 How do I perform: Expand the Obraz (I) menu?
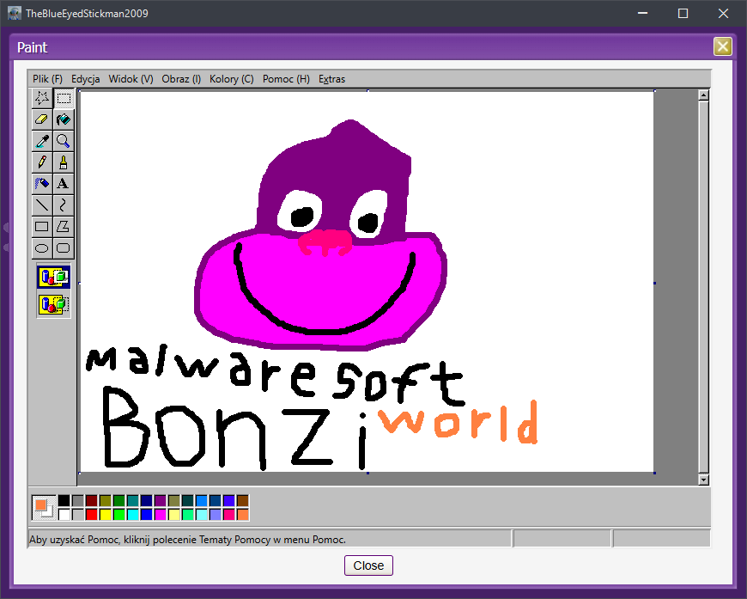coord(181,79)
